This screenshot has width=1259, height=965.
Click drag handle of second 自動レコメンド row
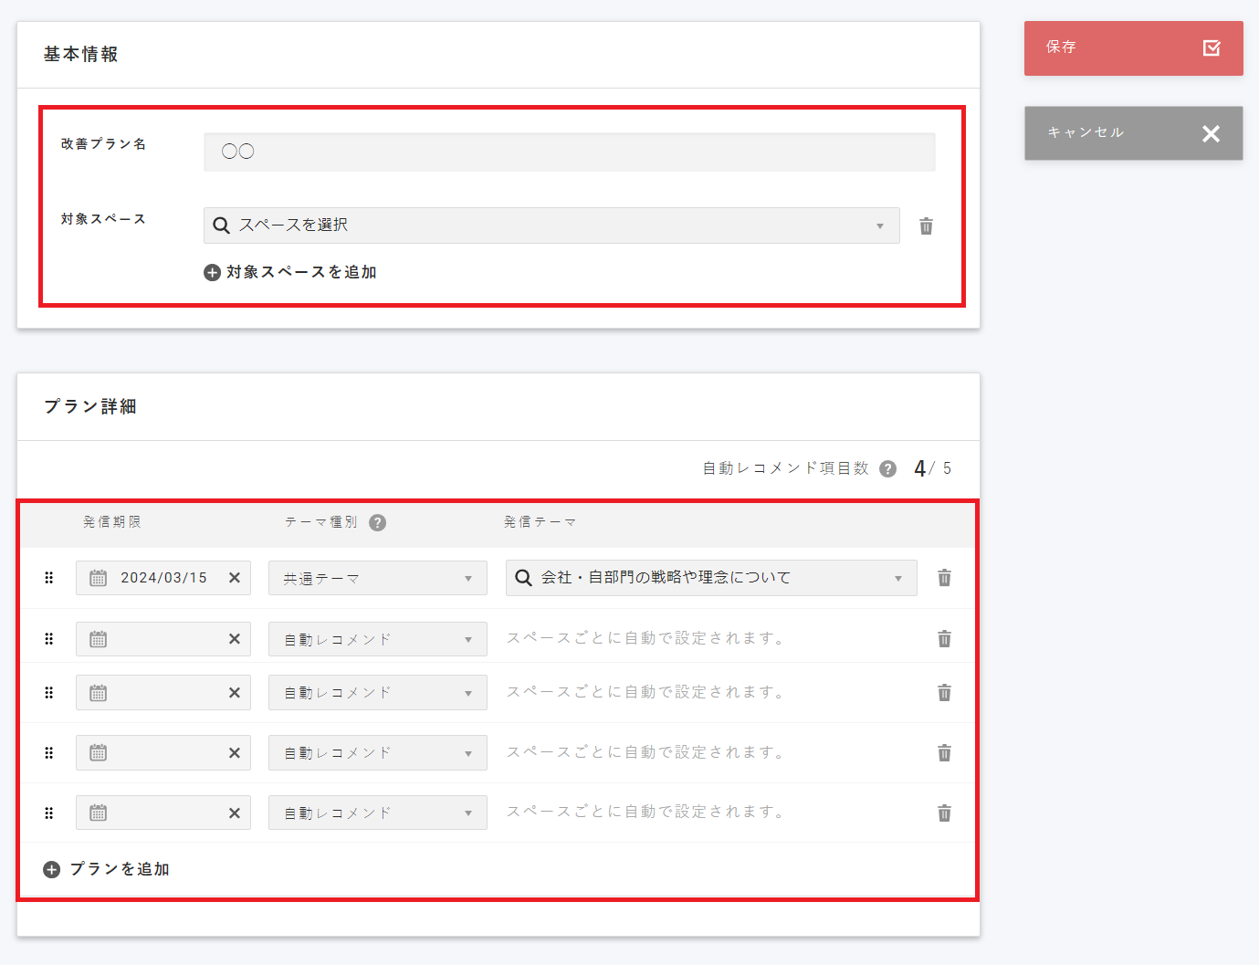tap(49, 693)
